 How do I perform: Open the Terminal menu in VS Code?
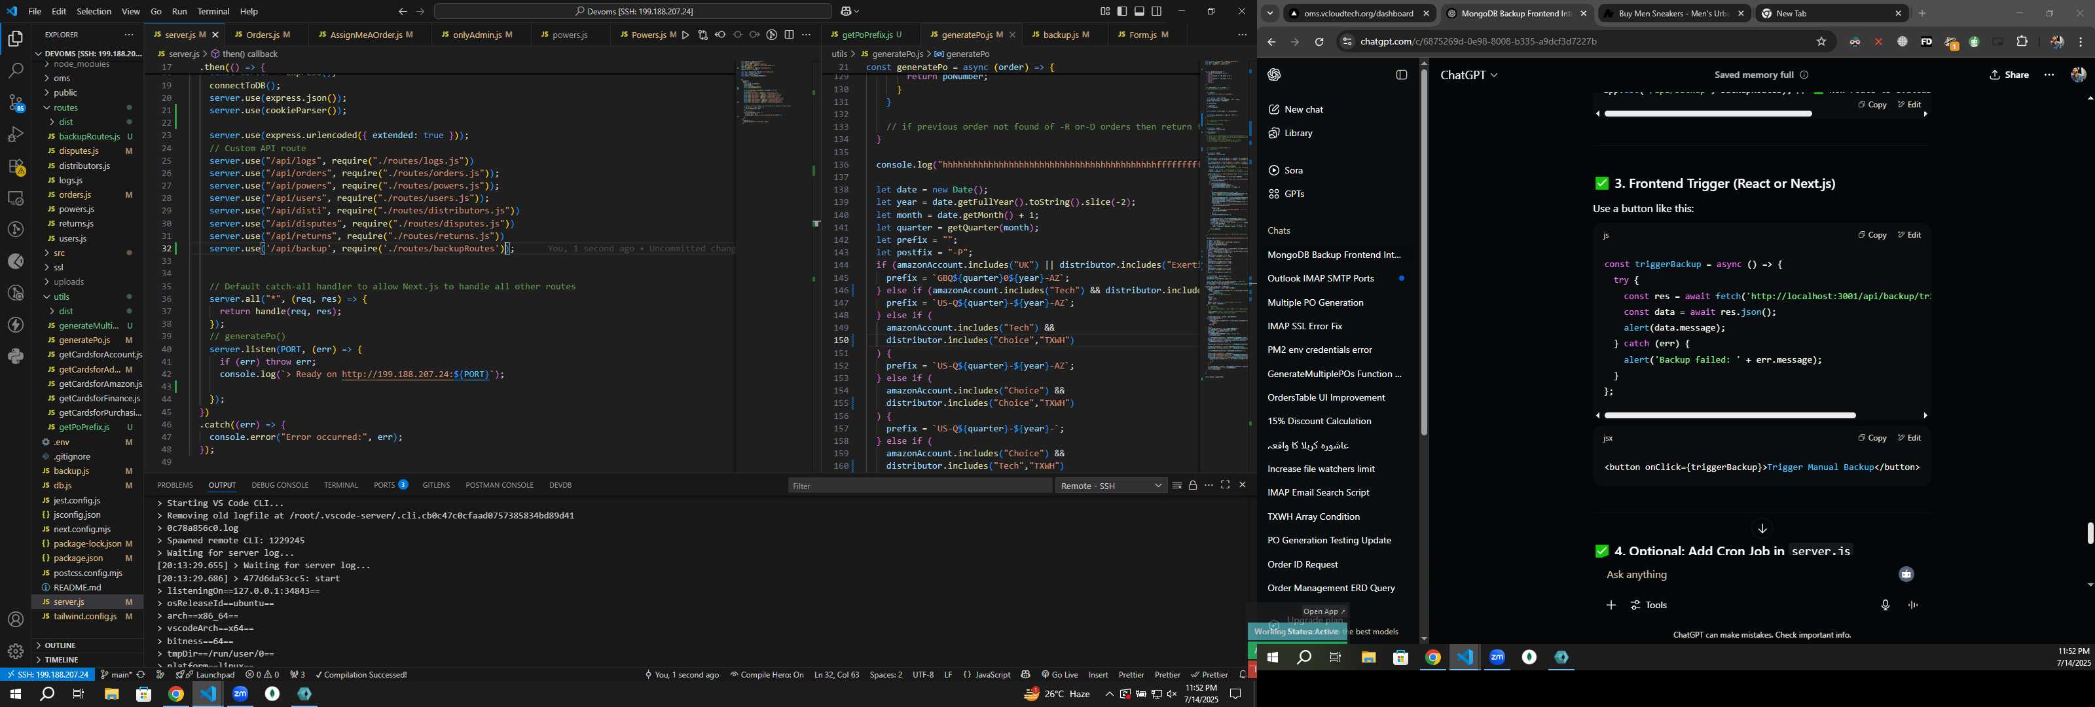213,11
